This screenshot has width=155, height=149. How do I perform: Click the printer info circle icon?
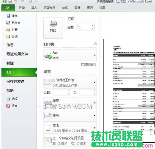(x=95, y=44)
